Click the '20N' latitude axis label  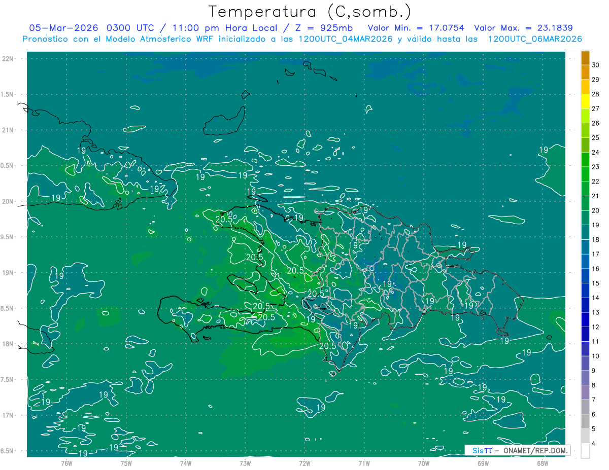(x=8, y=201)
